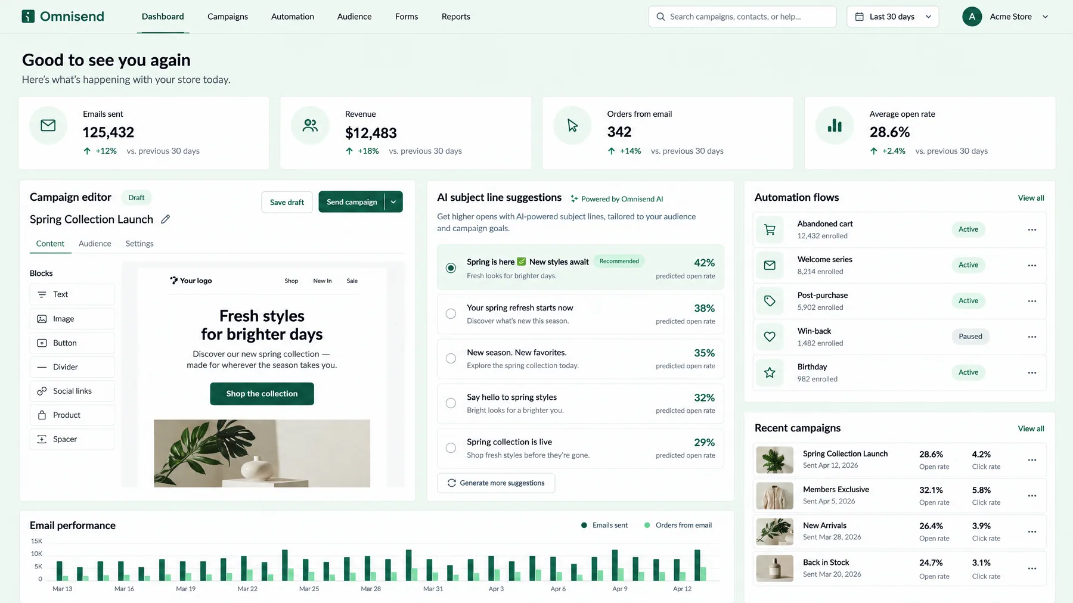Click the Orders from email cursor icon
The image size is (1073, 603).
pos(572,125)
